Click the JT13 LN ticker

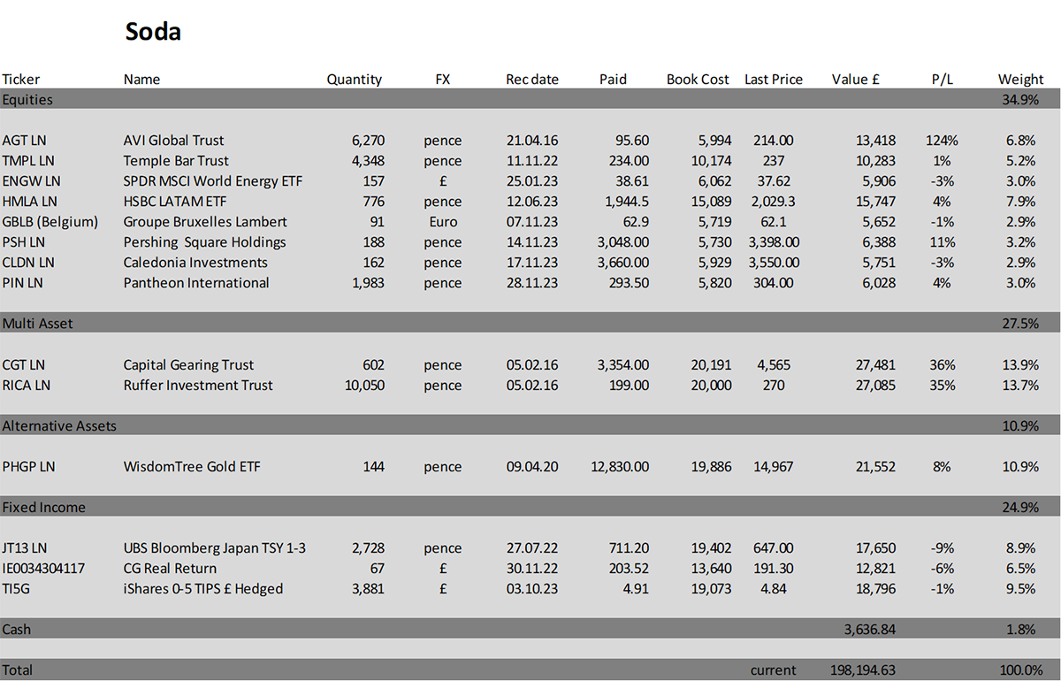(25, 547)
